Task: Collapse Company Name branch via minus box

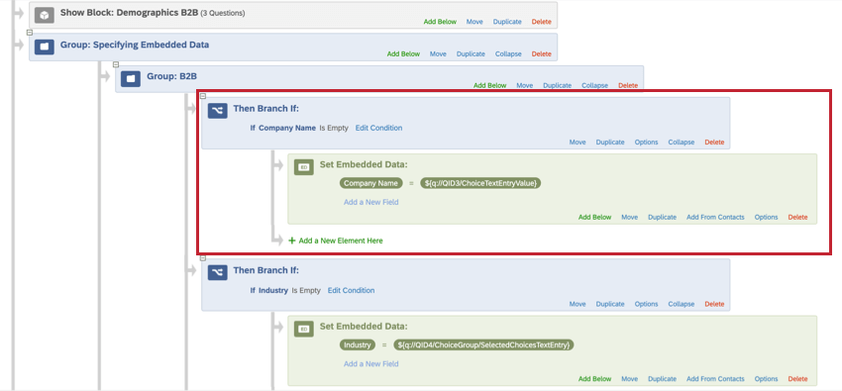Action: pyautogui.click(x=203, y=96)
